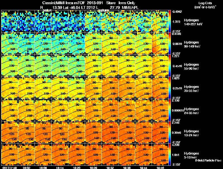Click the color bar for 55-90 keV row
Image resolution: width=223 pixels, height=169 pixels.
pyautogui.click(x=170, y=65)
